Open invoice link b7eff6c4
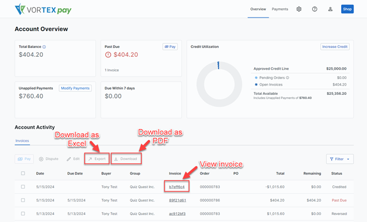 click(x=176, y=187)
